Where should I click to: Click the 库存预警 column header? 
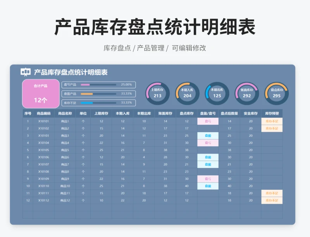[272, 113]
